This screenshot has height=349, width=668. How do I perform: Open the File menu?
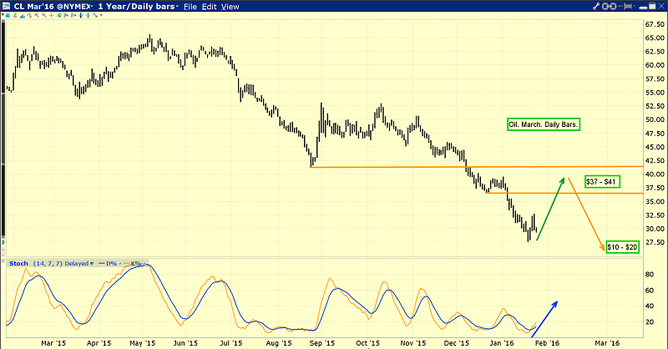[191, 7]
